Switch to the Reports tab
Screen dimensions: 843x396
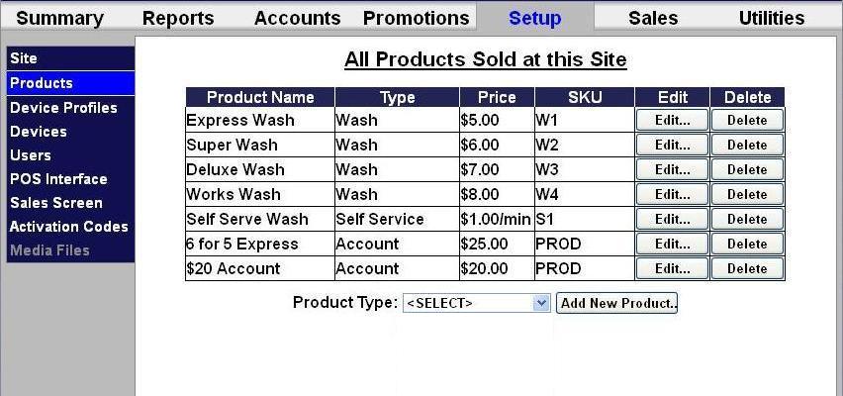pos(178,18)
